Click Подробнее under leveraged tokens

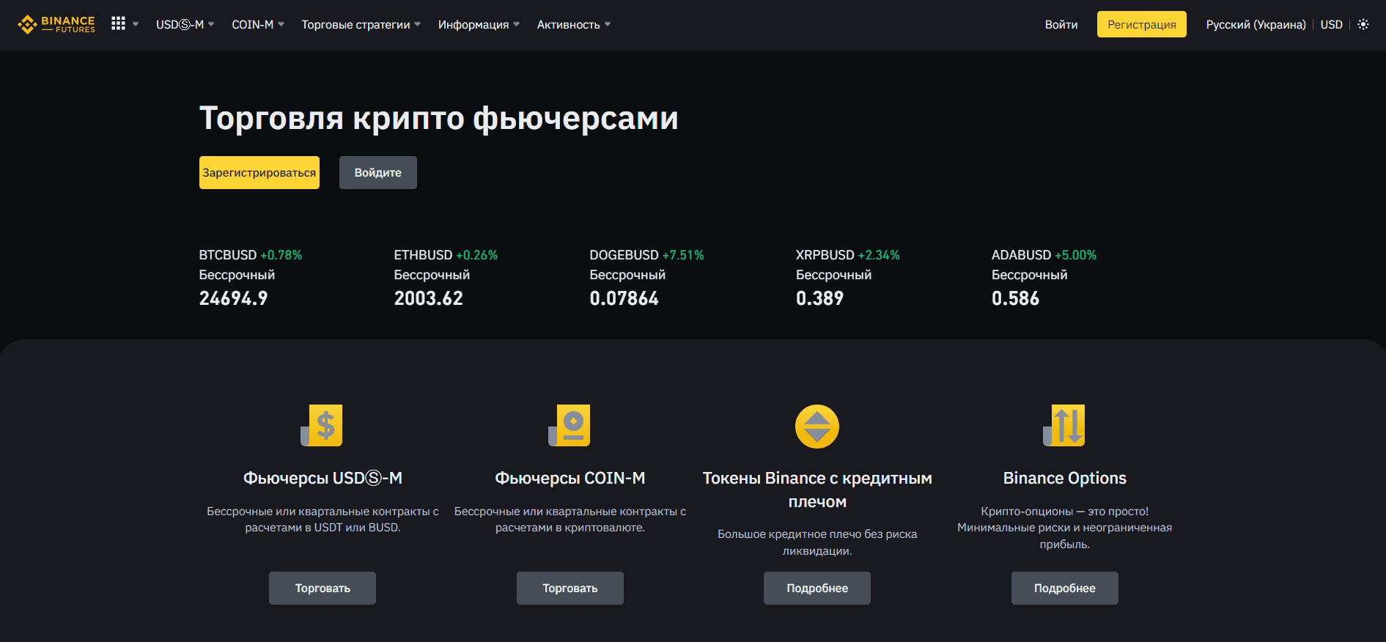817,588
